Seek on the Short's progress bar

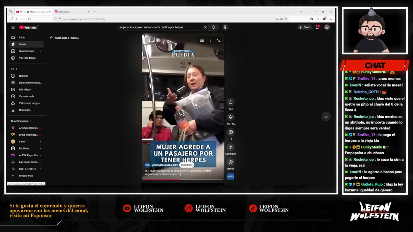[x=183, y=179]
